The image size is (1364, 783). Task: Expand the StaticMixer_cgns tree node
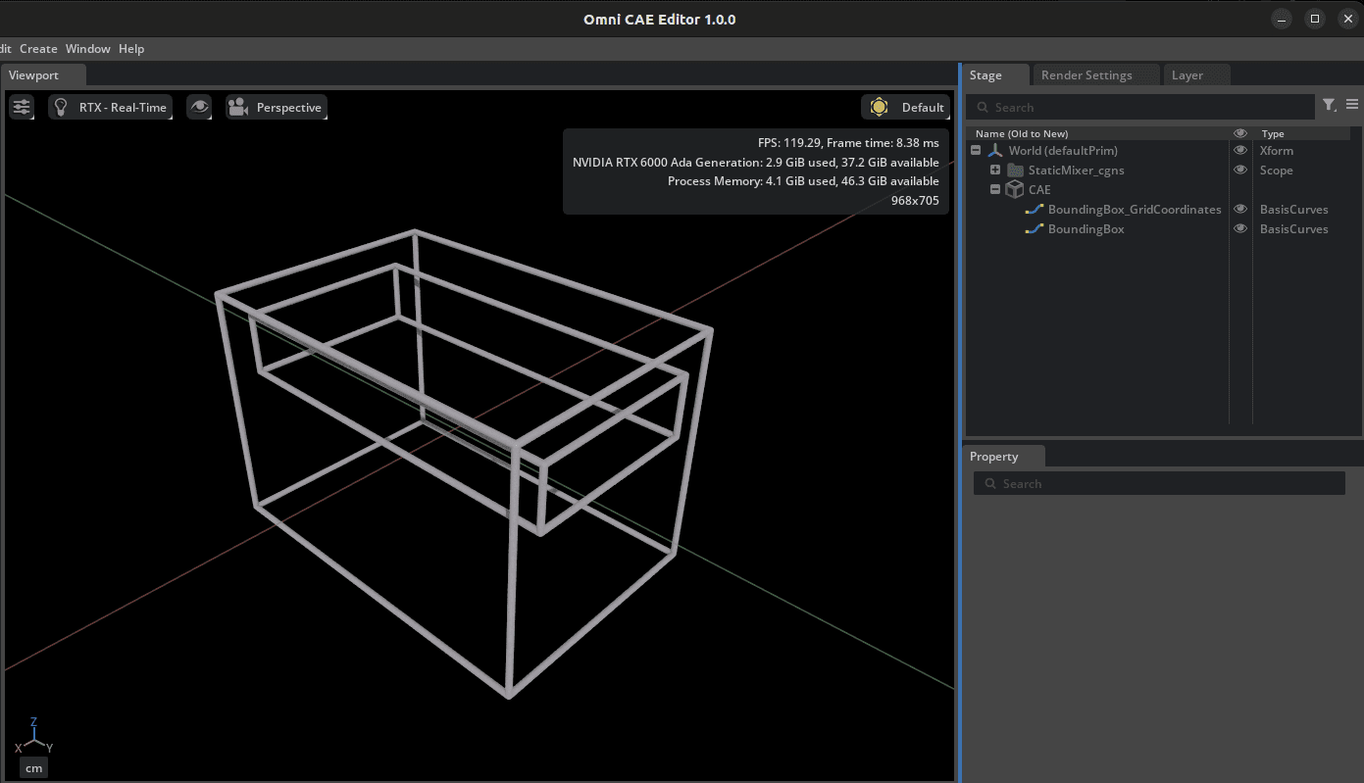pyautogui.click(x=994, y=170)
